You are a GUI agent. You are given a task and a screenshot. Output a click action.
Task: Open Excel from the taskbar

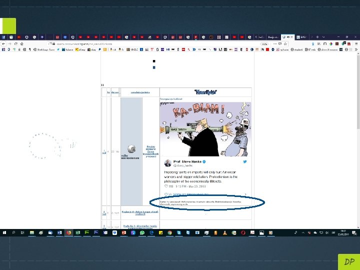click(78, 232)
